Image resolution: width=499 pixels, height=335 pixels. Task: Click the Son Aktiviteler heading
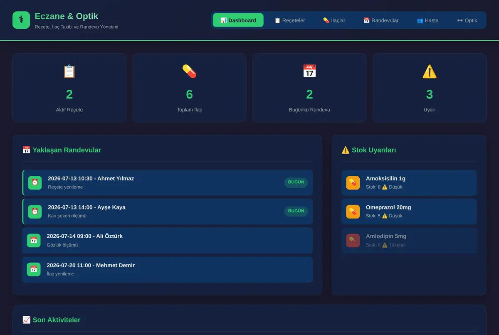pyautogui.click(x=52, y=320)
